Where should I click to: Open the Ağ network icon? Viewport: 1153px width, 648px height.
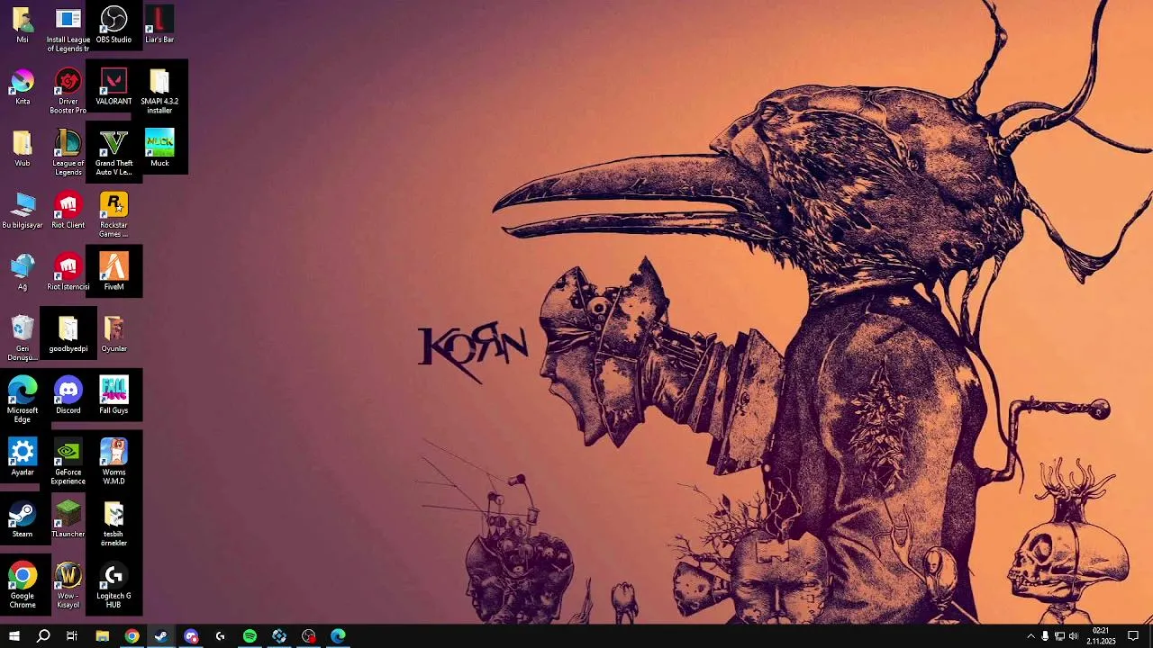23,273
